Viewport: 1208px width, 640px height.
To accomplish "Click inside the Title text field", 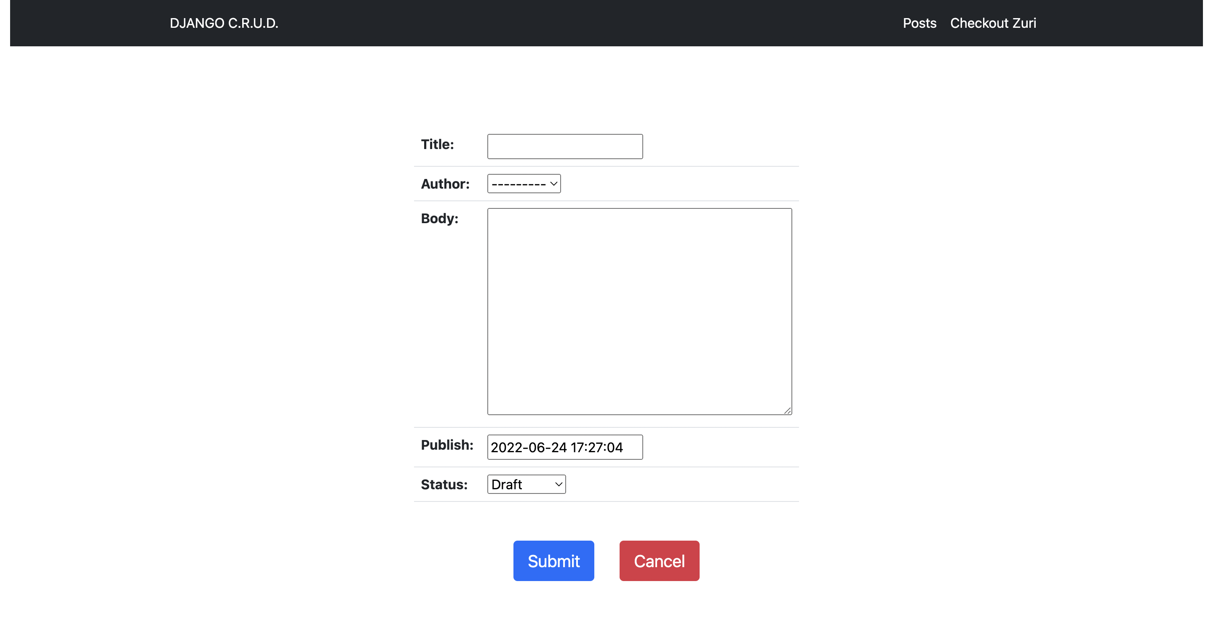I will (x=564, y=146).
